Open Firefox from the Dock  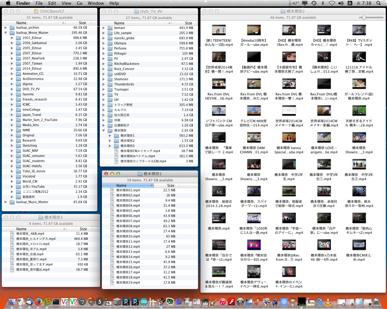click(x=38, y=301)
